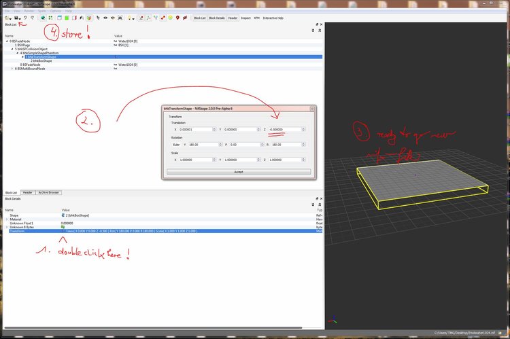Open the Load file toolbar icon

(7, 18)
